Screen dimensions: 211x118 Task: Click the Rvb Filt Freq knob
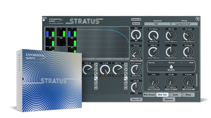click(x=118, y=69)
